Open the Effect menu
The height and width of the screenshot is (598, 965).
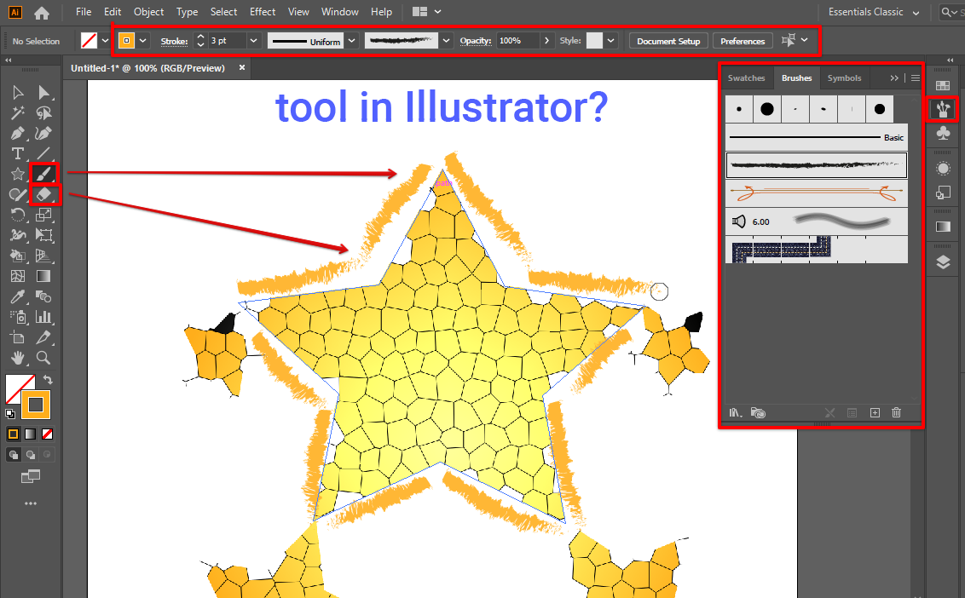click(x=263, y=12)
